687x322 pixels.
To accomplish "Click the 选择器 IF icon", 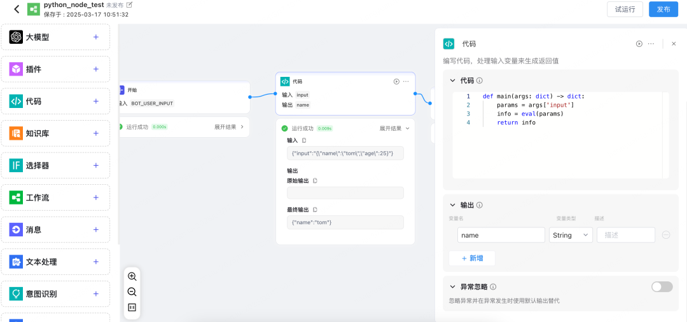I will click(x=16, y=165).
